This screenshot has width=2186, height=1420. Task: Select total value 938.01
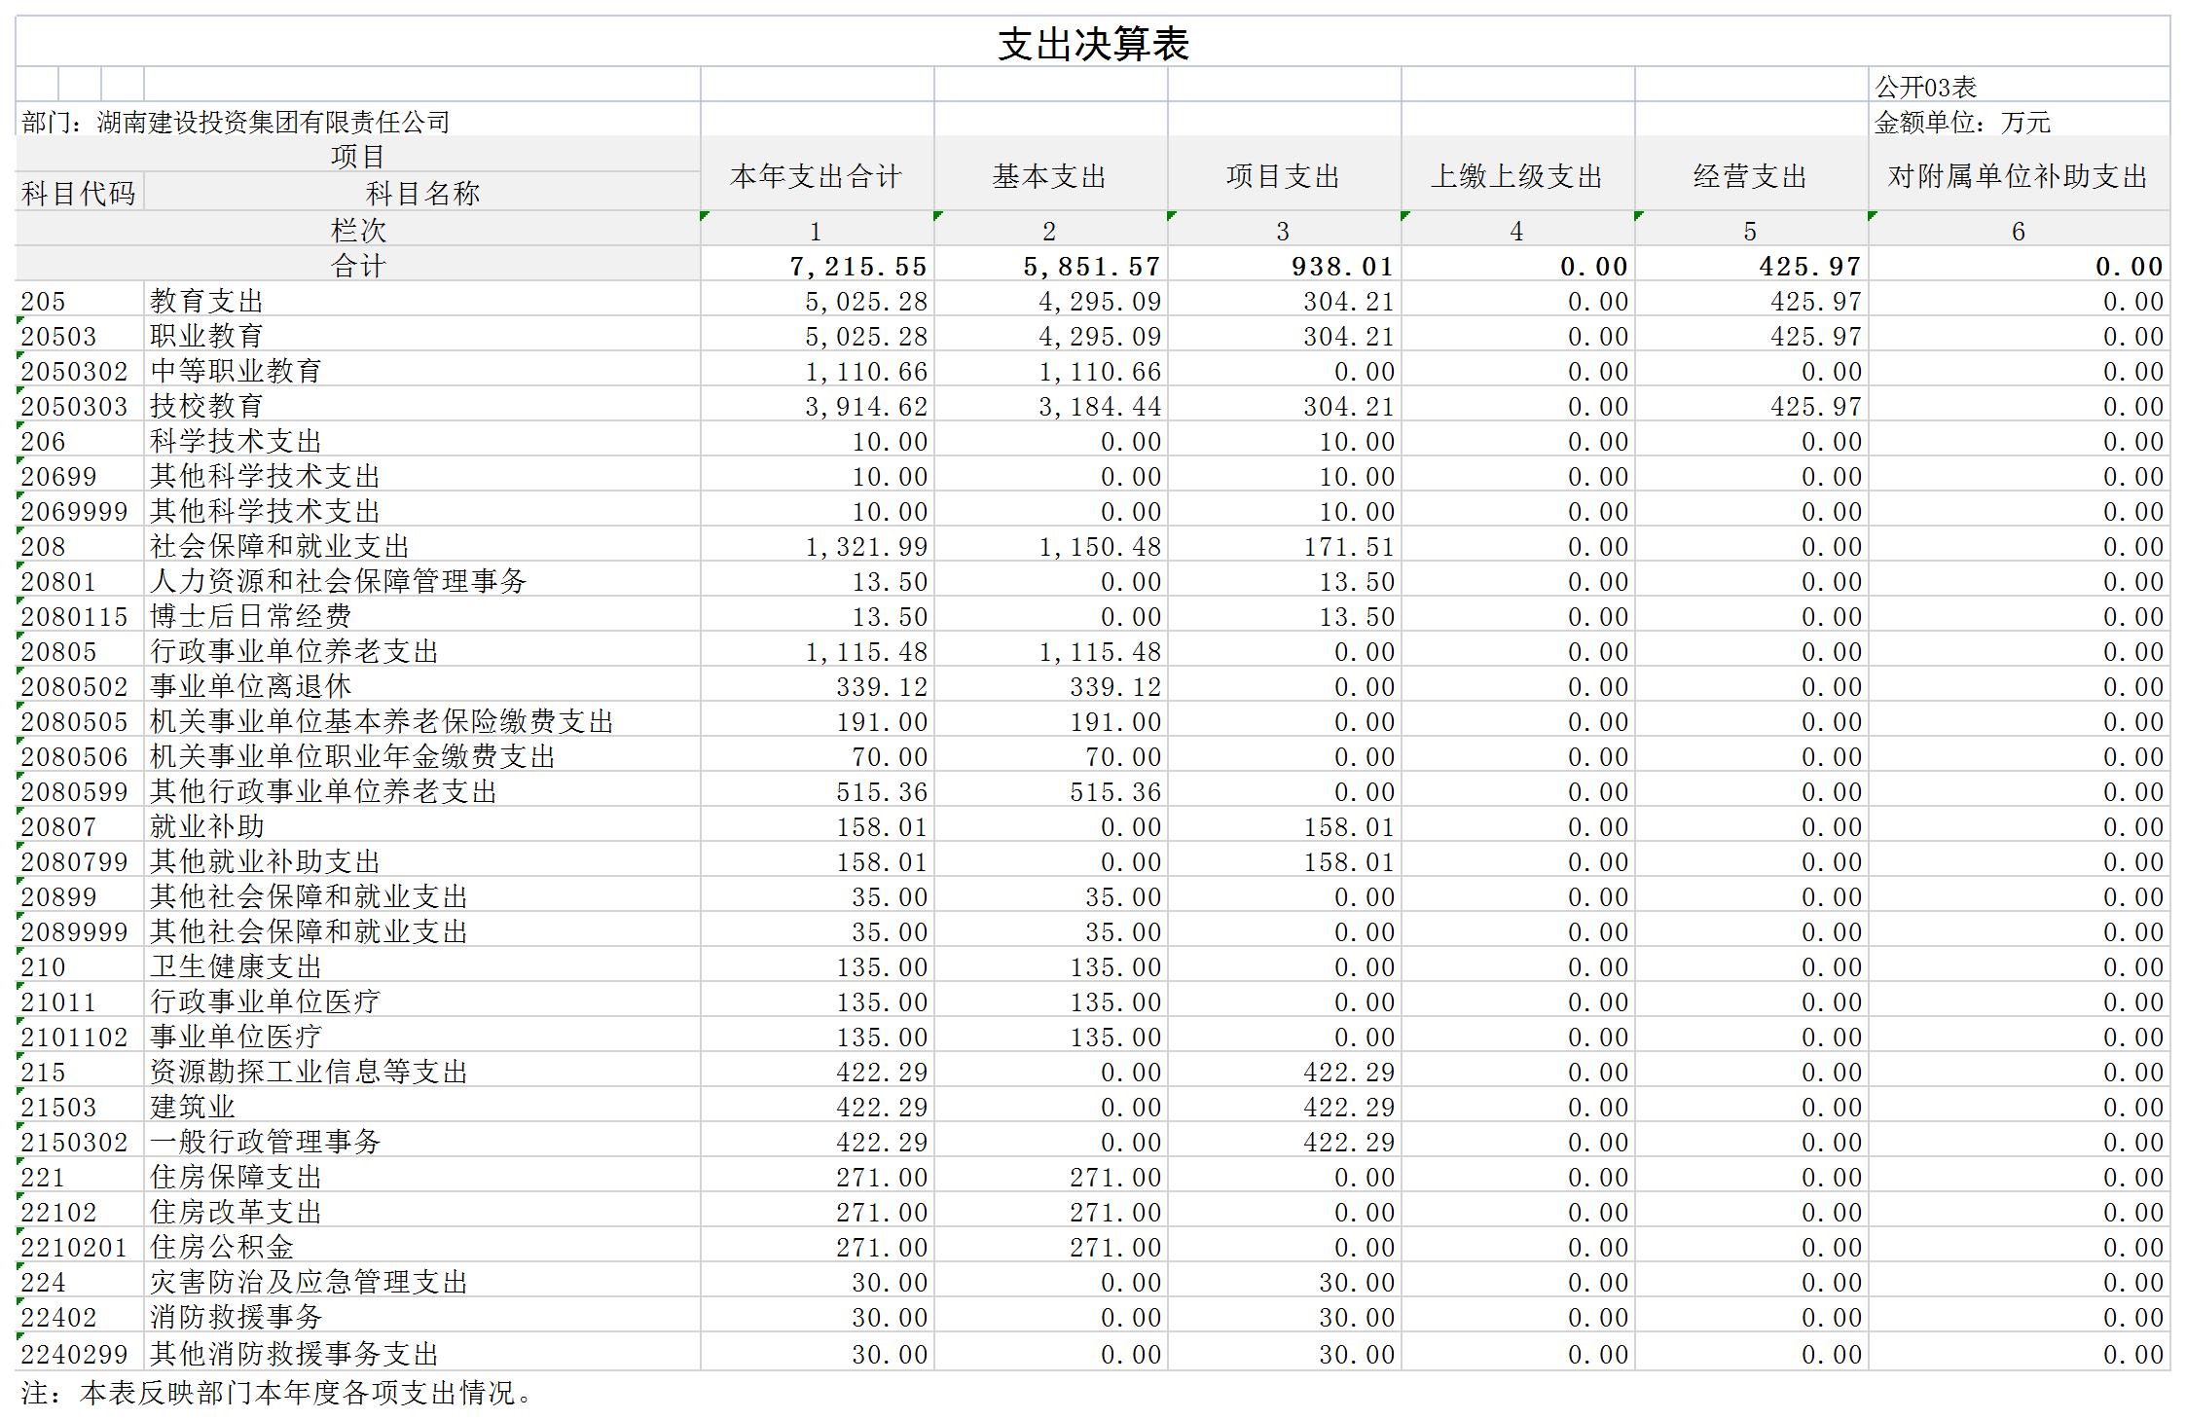point(1284,266)
